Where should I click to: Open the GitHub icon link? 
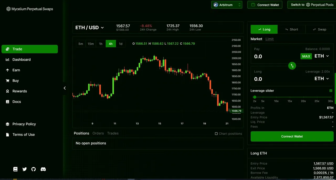tap(34, 169)
